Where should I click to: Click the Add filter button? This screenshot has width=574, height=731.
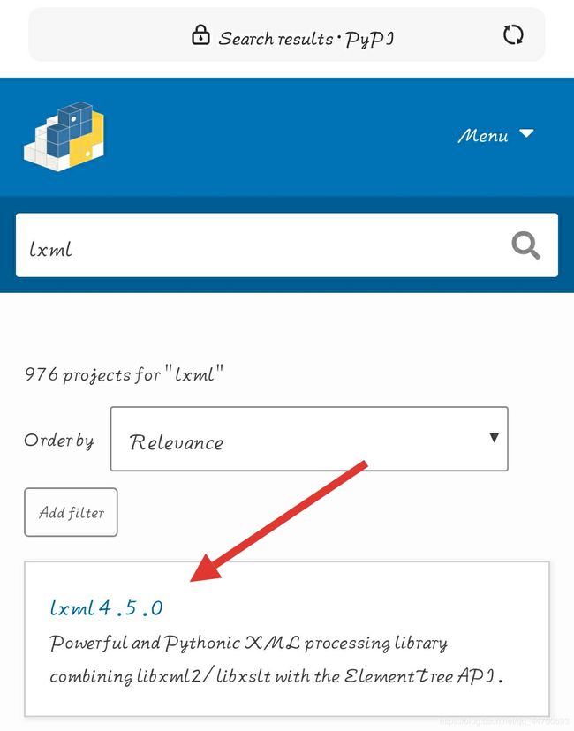click(x=71, y=512)
